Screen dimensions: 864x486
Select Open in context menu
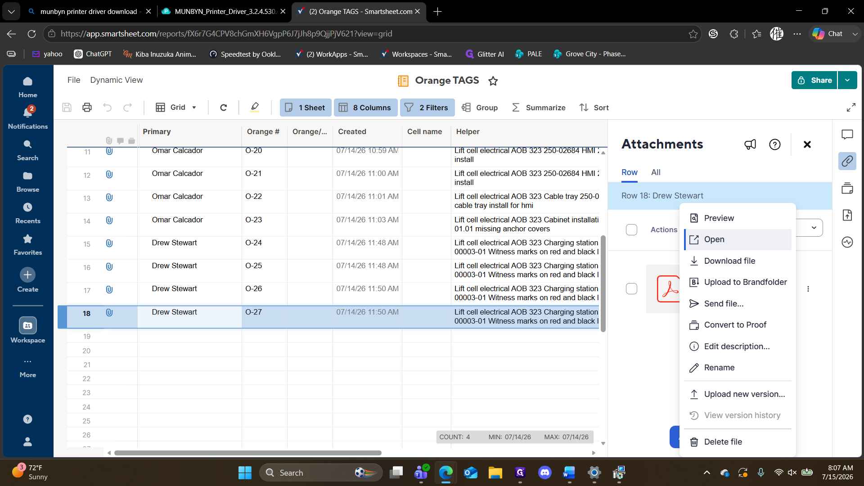[738, 240]
